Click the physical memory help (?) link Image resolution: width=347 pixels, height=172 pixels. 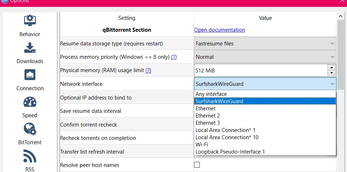click(148, 70)
